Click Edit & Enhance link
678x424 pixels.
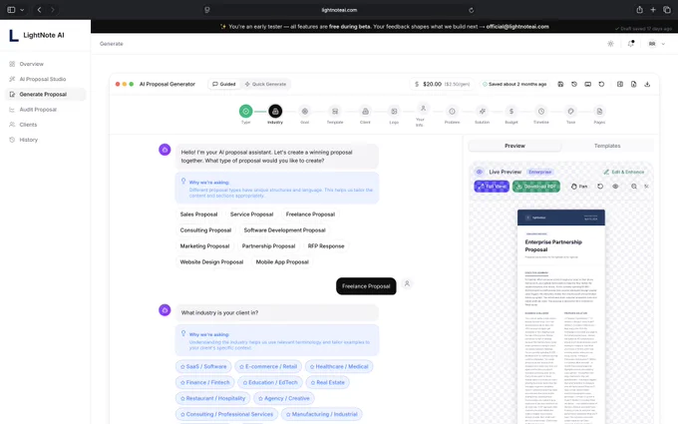(x=624, y=172)
